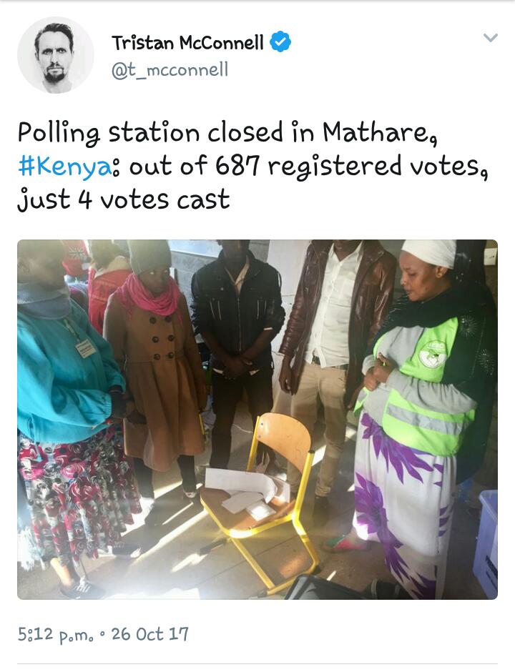Image resolution: width=515 pixels, height=672 pixels.
Task: Open Tristan McConnell's profile avatar
Action: (55, 55)
